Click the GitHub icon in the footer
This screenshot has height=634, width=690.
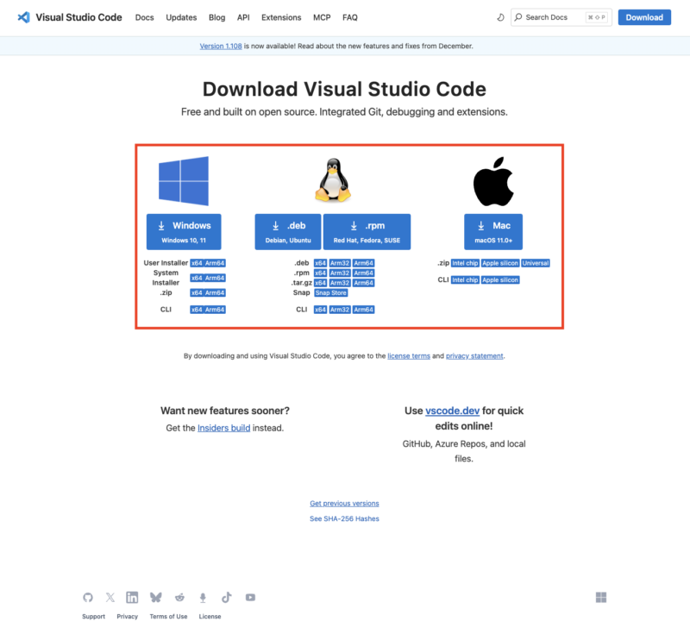click(x=87, y=597)
